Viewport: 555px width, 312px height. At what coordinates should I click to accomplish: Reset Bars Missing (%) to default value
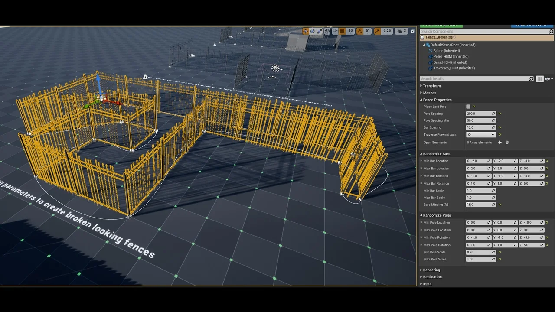point(499,204)
